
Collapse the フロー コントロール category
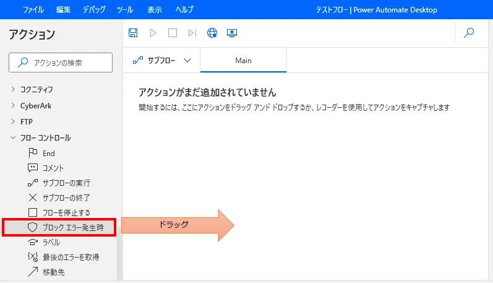tap(13, 137)
